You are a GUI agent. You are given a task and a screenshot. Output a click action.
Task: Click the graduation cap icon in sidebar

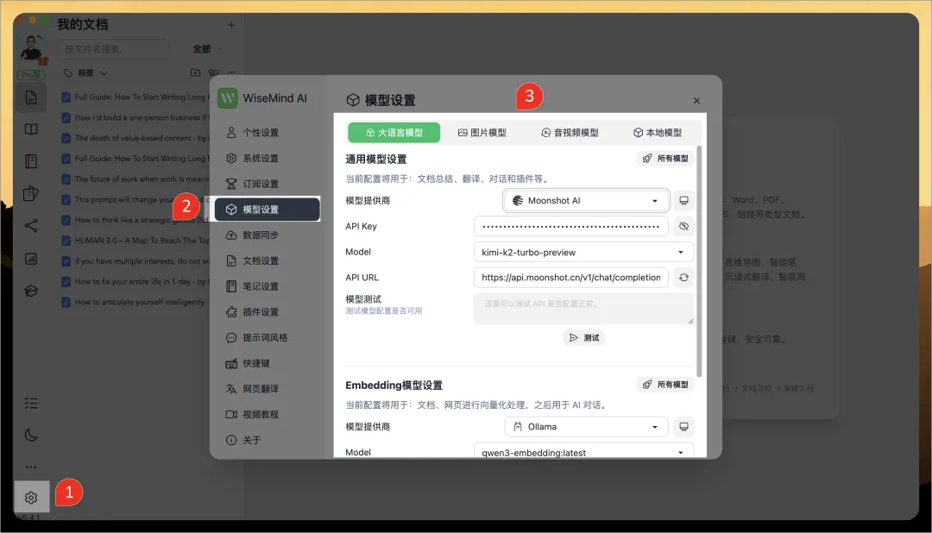[x=31, y=291]
